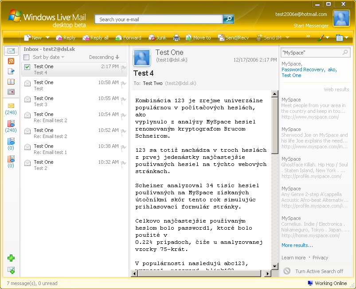356x289 pixels.
Task: Click the Working Online monitor icon
Action: pos(310,283)
